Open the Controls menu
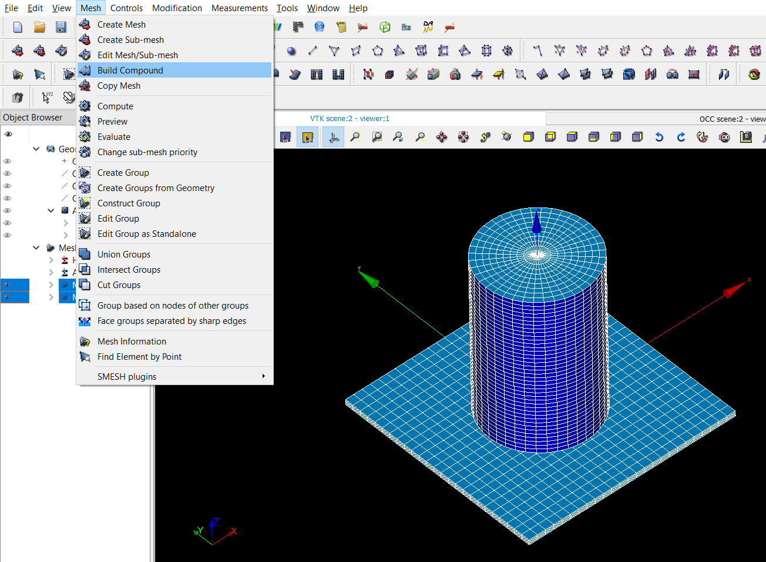Image resolution: width=766 pixels, height=562 pixels. pos(126,8)
